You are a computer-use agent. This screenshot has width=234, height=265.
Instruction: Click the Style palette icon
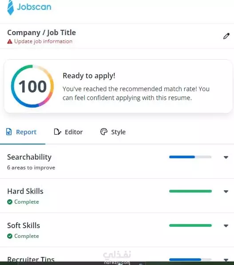point(104,132)
